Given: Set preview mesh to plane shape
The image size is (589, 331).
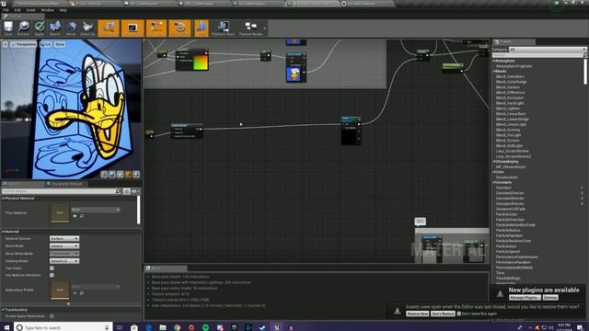Looking at the screenshot, I should pyautogui.click(x=121, y=174).
